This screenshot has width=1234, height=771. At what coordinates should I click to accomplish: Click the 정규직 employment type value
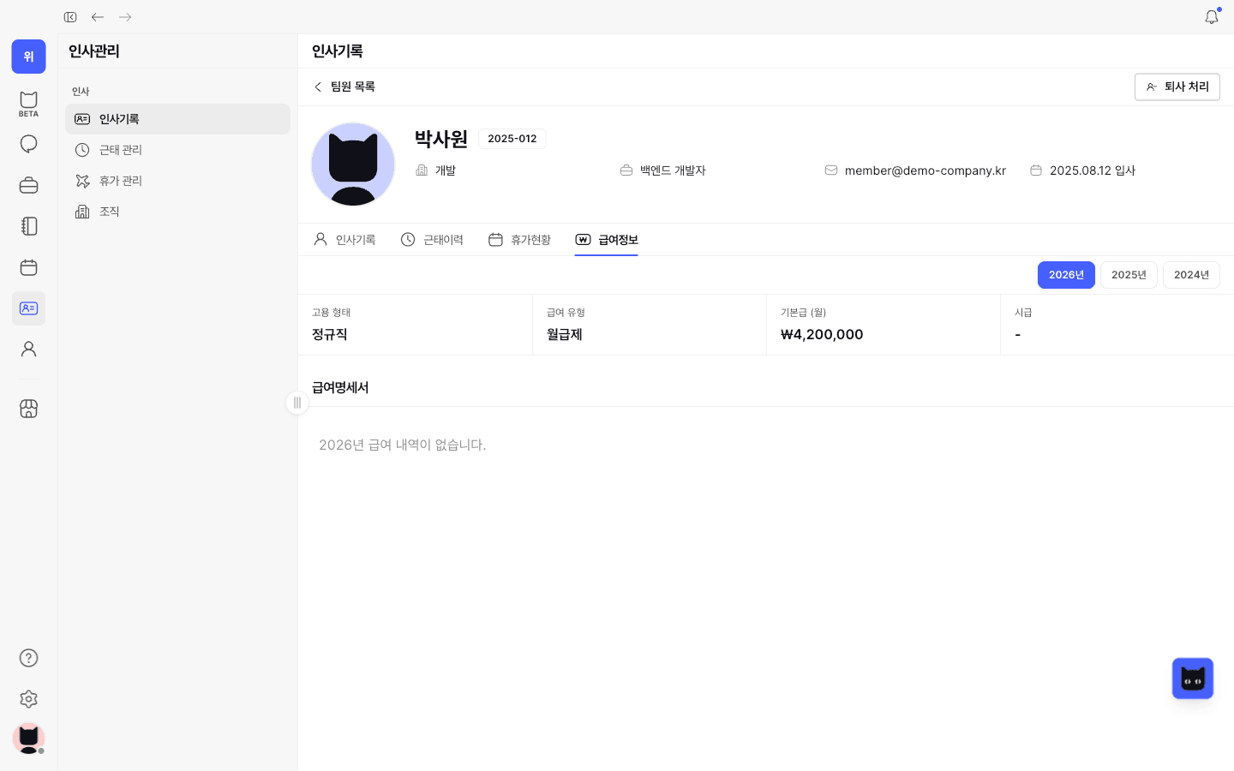pyautogui.click(x=330, y=334)
